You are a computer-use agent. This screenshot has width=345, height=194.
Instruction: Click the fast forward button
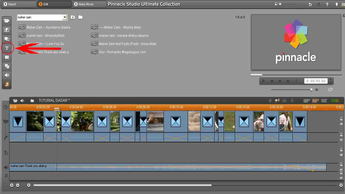pyautogui.click(x=288, y=81)
